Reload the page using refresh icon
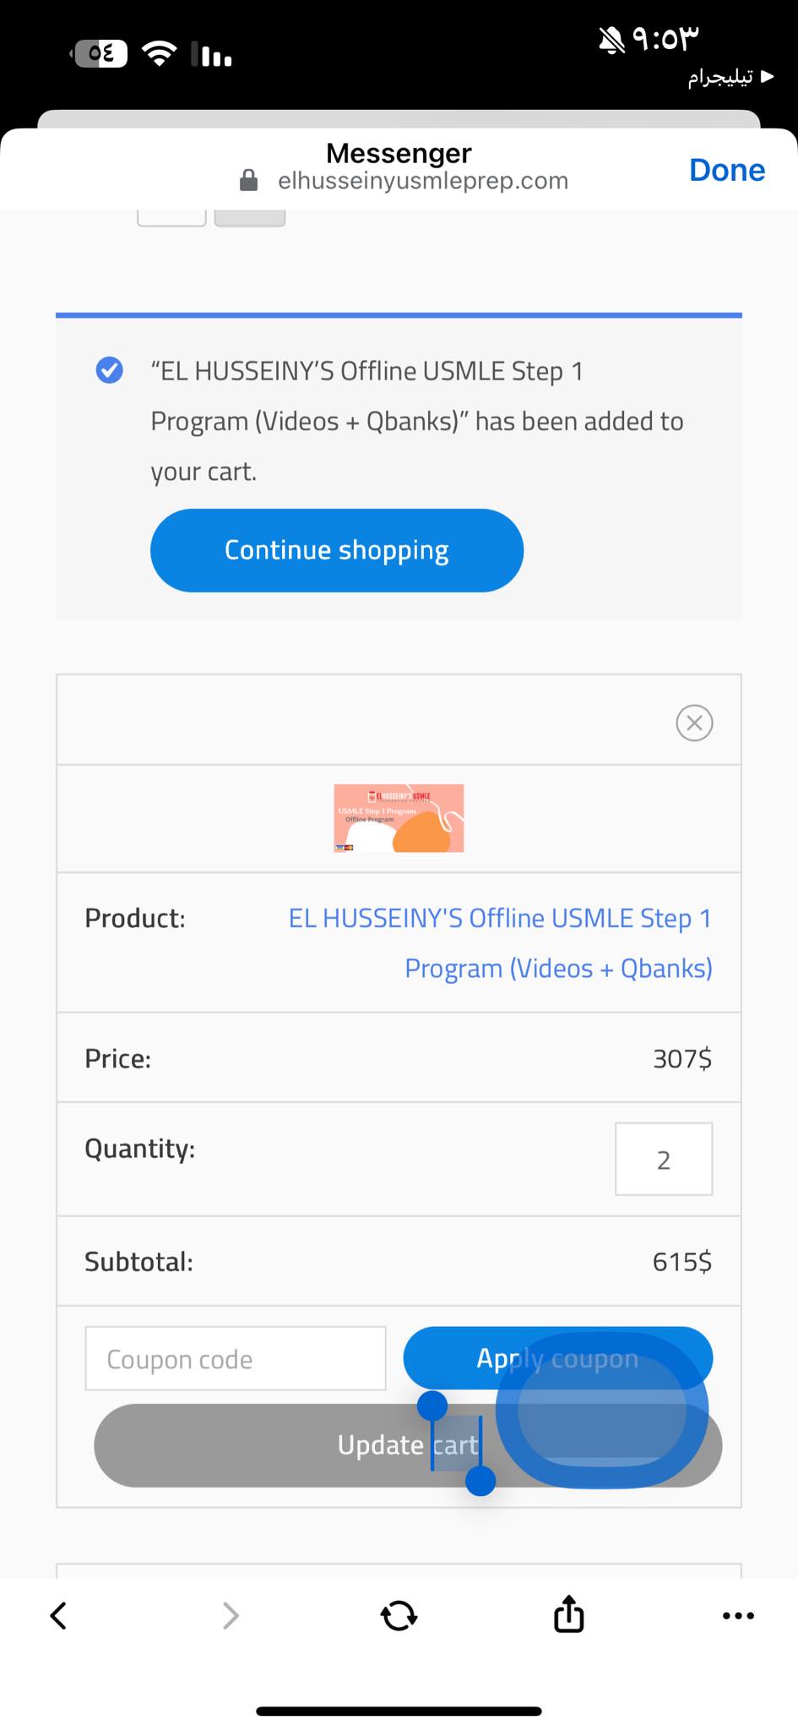The width and height of the screenshot is (798, 1731). pyautogui.click(x=399, y=1615)
